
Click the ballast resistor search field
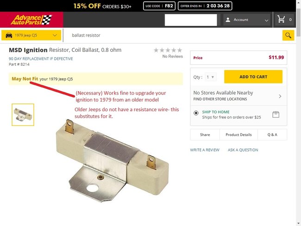tap(174, 35)
